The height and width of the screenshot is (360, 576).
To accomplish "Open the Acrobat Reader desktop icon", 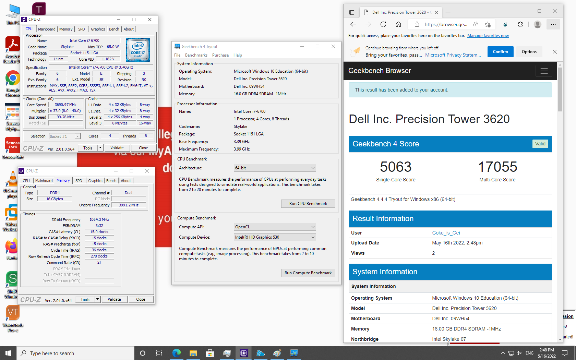I will (x=12, y=50).
